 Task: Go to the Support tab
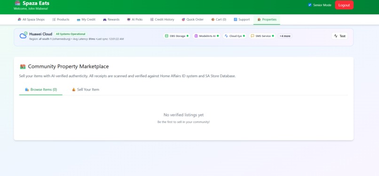click(x=242, y=20)
